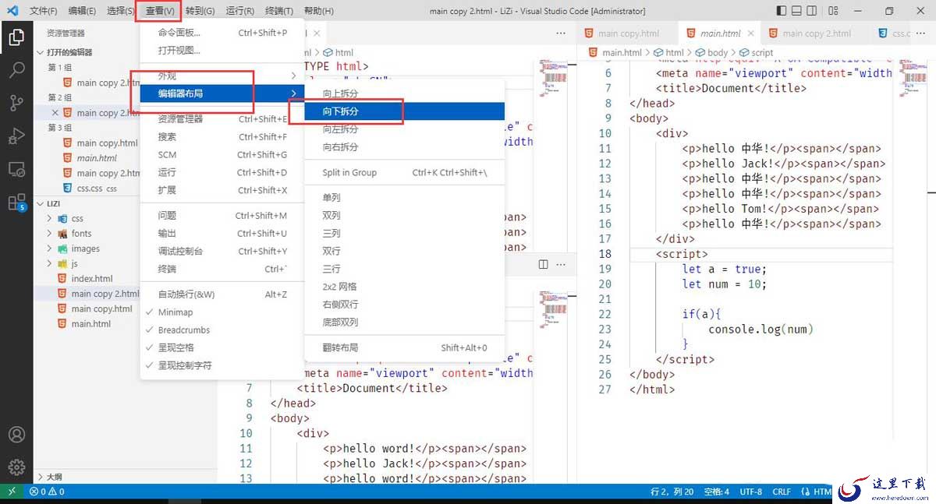Open the Manage gear icon
Viewport: 936px width, 504px height.
point(16,467)
